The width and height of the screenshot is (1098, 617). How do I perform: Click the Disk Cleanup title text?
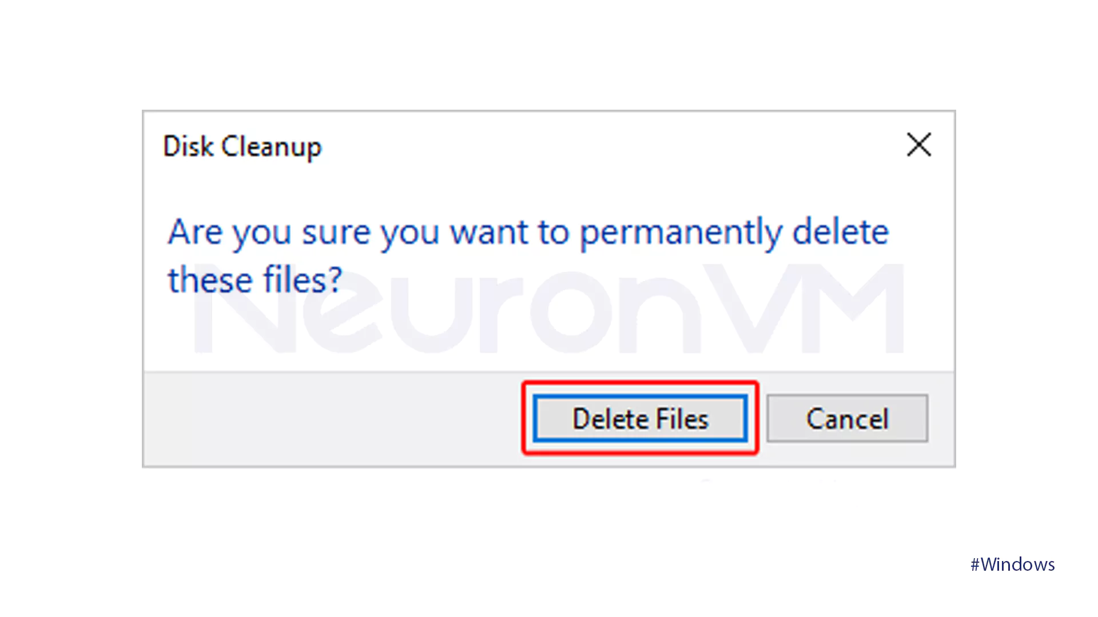[x=242, y=146]
